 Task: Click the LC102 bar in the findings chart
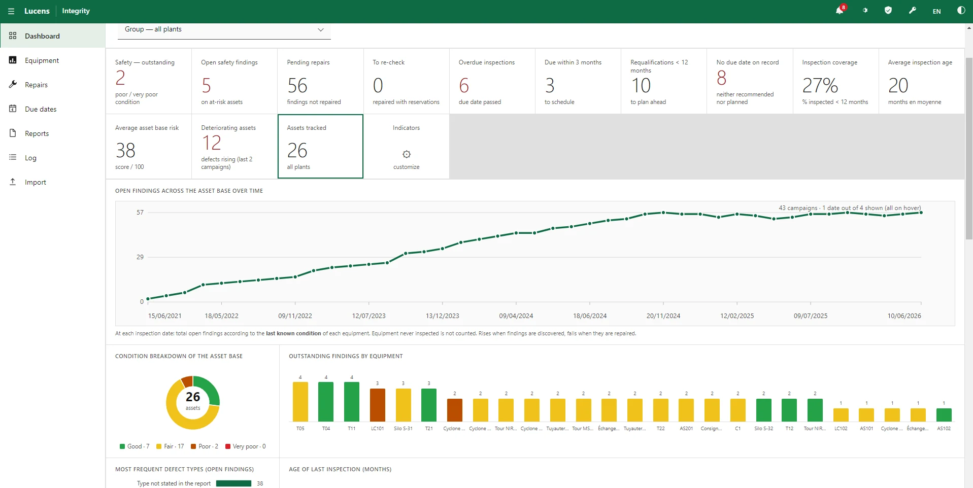841,414
